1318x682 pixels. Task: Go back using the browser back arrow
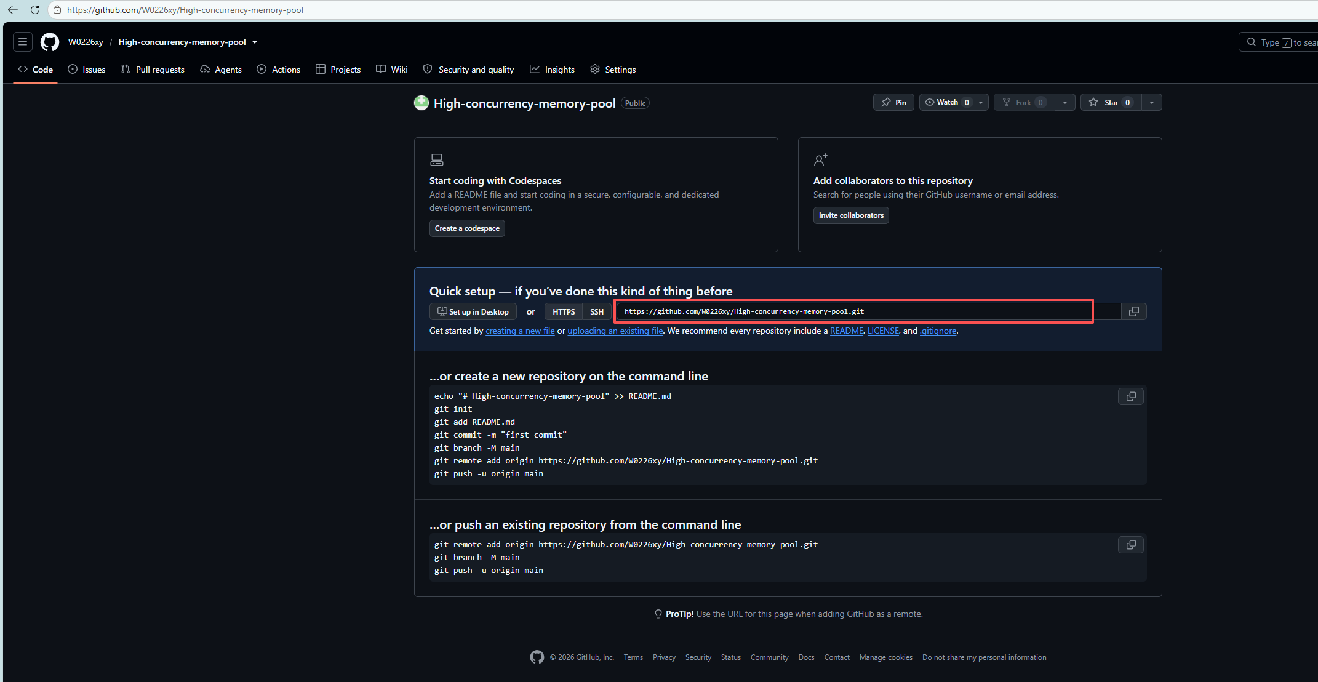[x=12, y=10]
